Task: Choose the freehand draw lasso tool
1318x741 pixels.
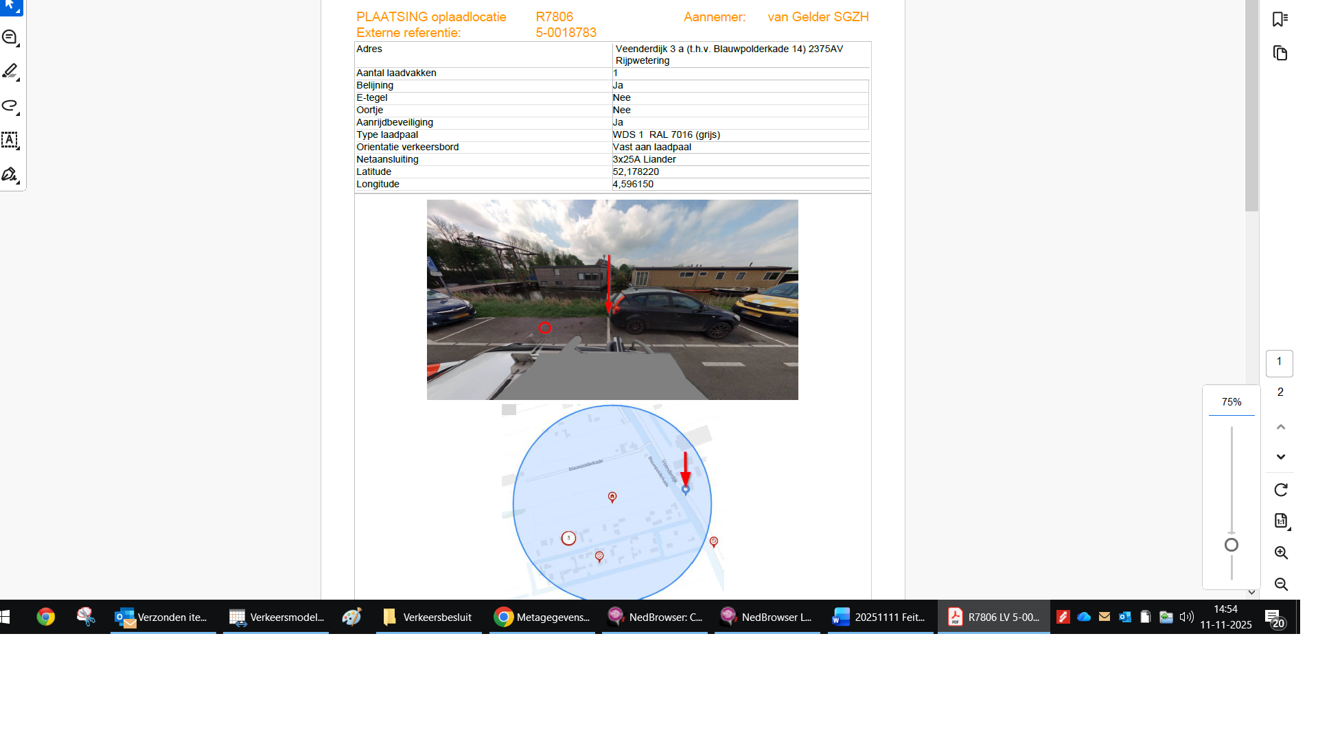Action: (x=10, y=105)
